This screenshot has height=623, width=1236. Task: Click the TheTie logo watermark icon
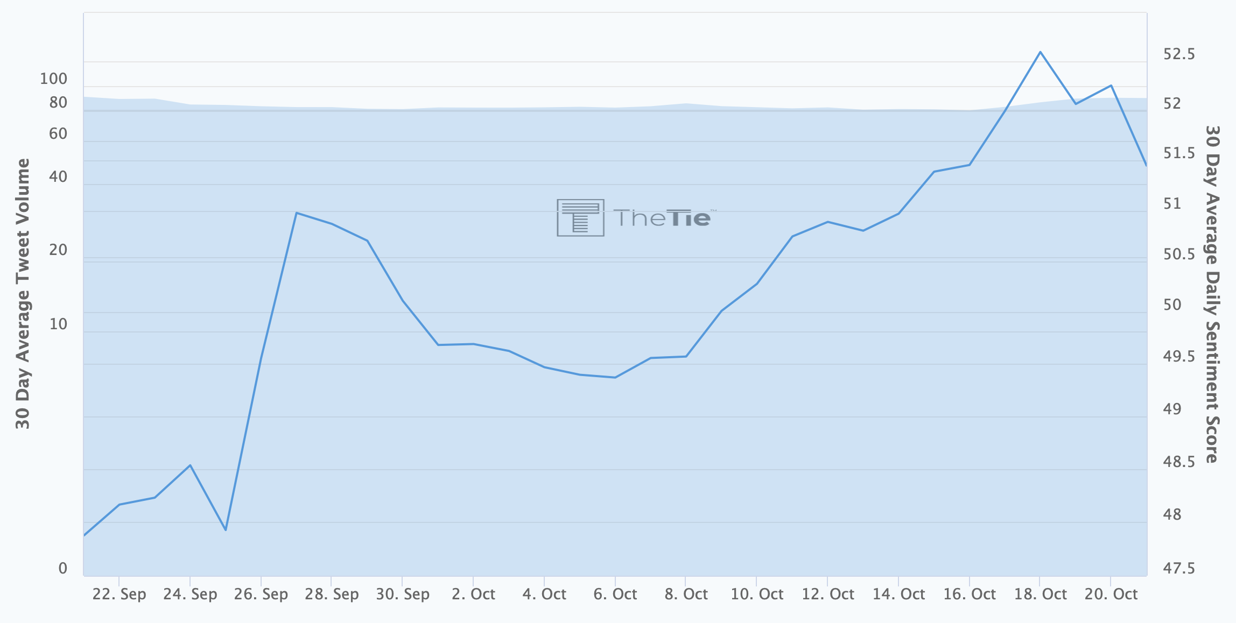coord(580,217)
